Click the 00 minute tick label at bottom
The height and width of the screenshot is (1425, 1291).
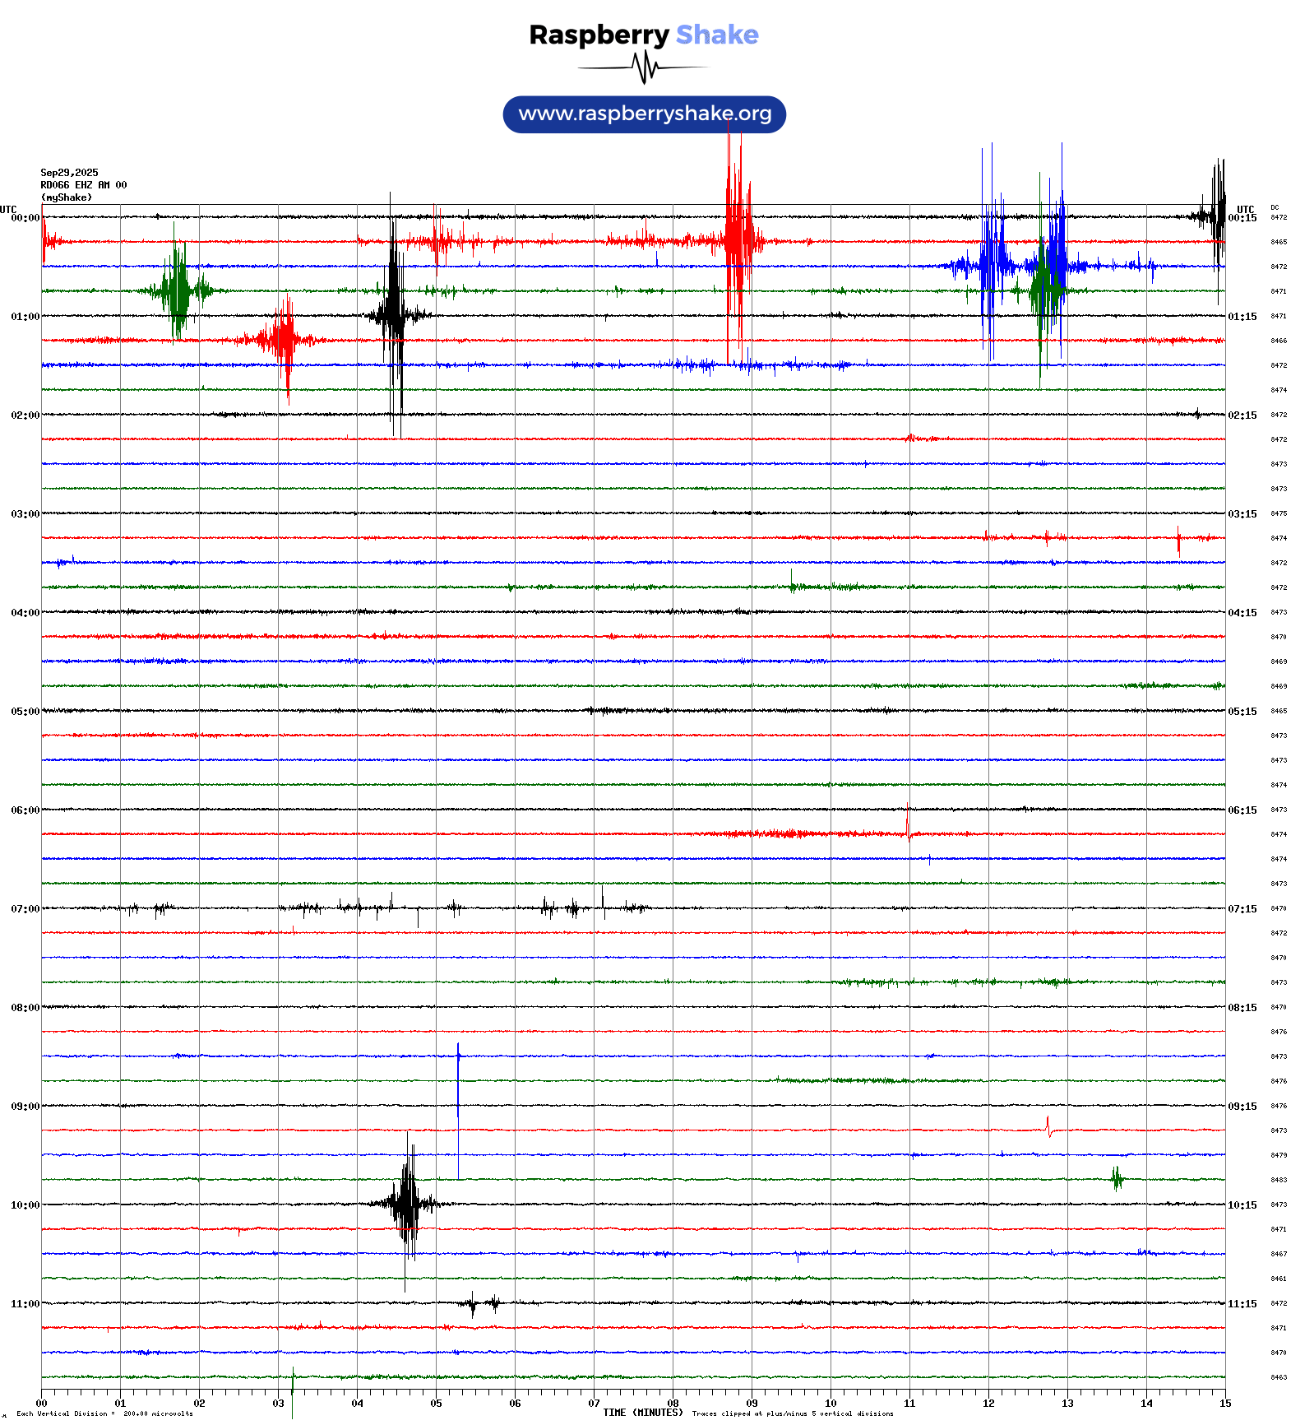[x=41, y=1404]
